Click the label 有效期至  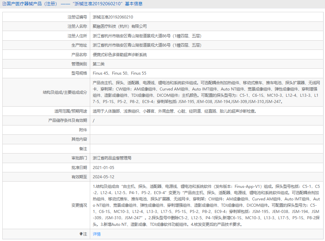click(79, 177)
